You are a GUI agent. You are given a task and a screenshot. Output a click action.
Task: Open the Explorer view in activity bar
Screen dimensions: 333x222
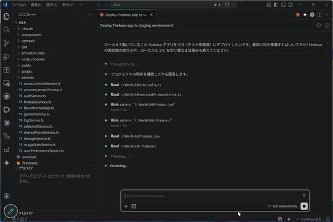[7, 16]
